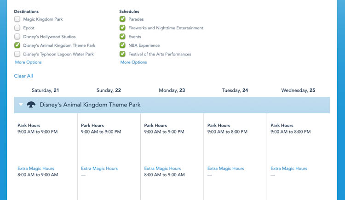Uncheck Disney's Animal Kingdom Theme Park
Screen dimensions: 345x200
pos(17,45)
